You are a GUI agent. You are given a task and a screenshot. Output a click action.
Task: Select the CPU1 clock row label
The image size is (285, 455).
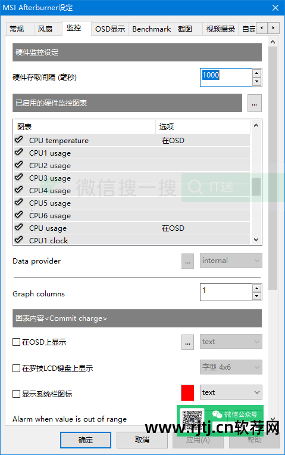pos(48,241)
